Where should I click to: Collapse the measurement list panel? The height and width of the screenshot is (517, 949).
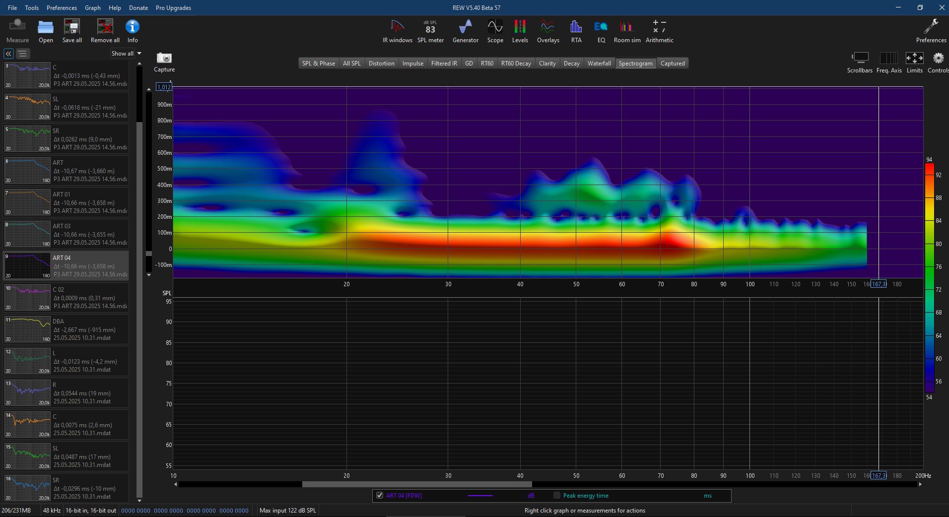tap(8, 54)
